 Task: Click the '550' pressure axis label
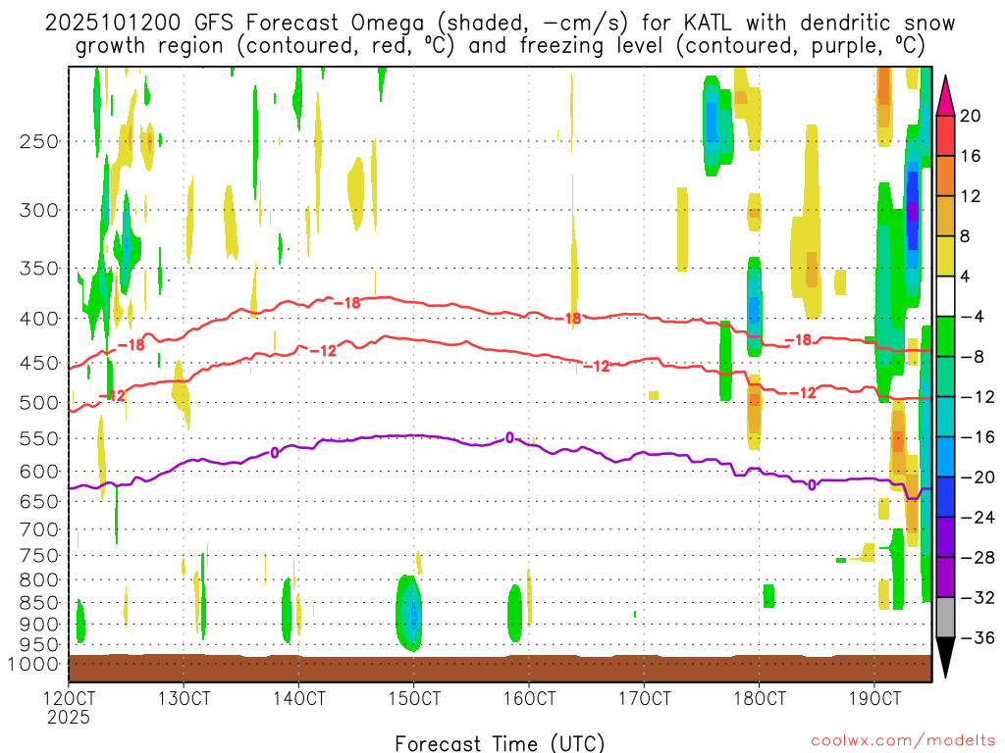point(39,438)
